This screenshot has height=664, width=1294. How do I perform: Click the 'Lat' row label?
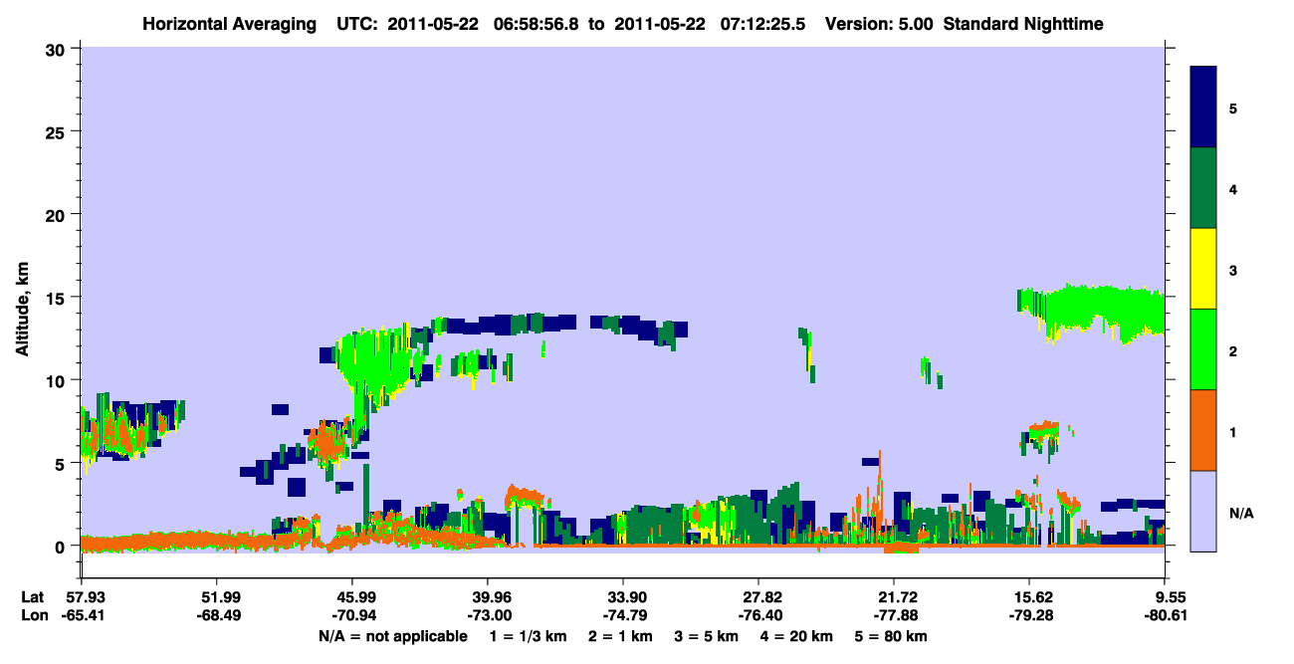(x=33, y=597)
